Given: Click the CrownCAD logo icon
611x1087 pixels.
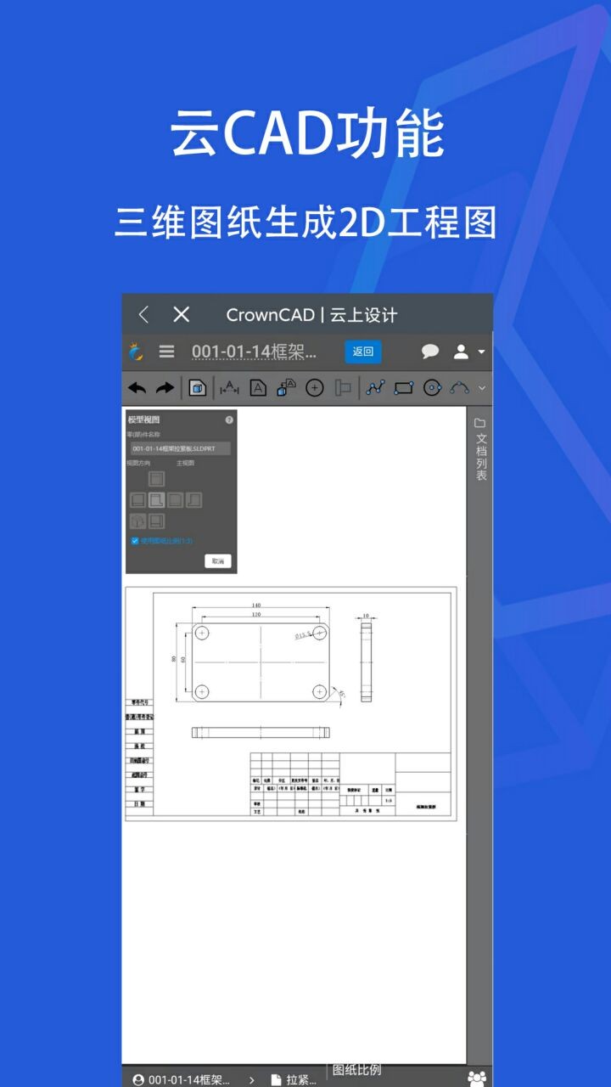Looking at the screenshot, I should pyautogui.click(x=136, y=352).
